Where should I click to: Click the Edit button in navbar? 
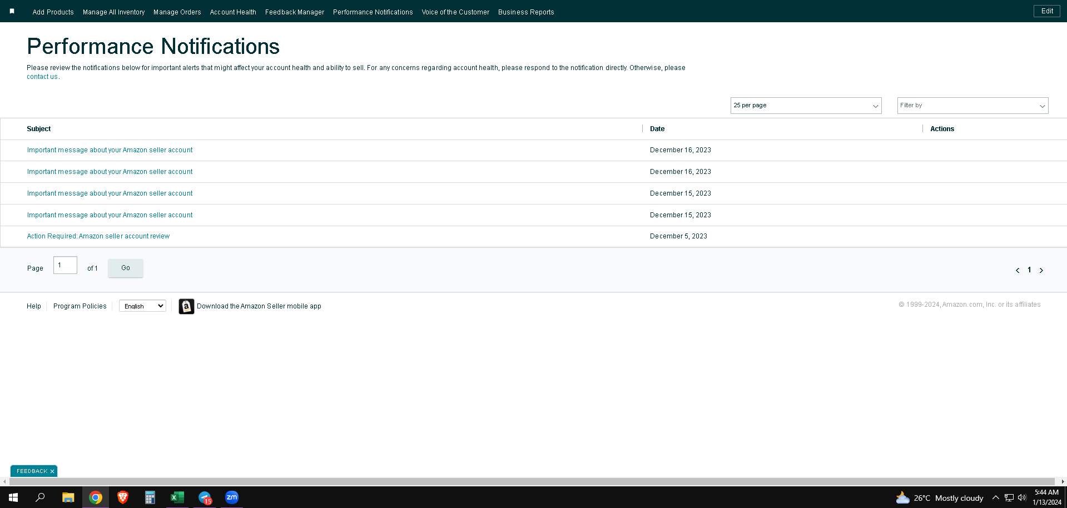[1047, 11]
